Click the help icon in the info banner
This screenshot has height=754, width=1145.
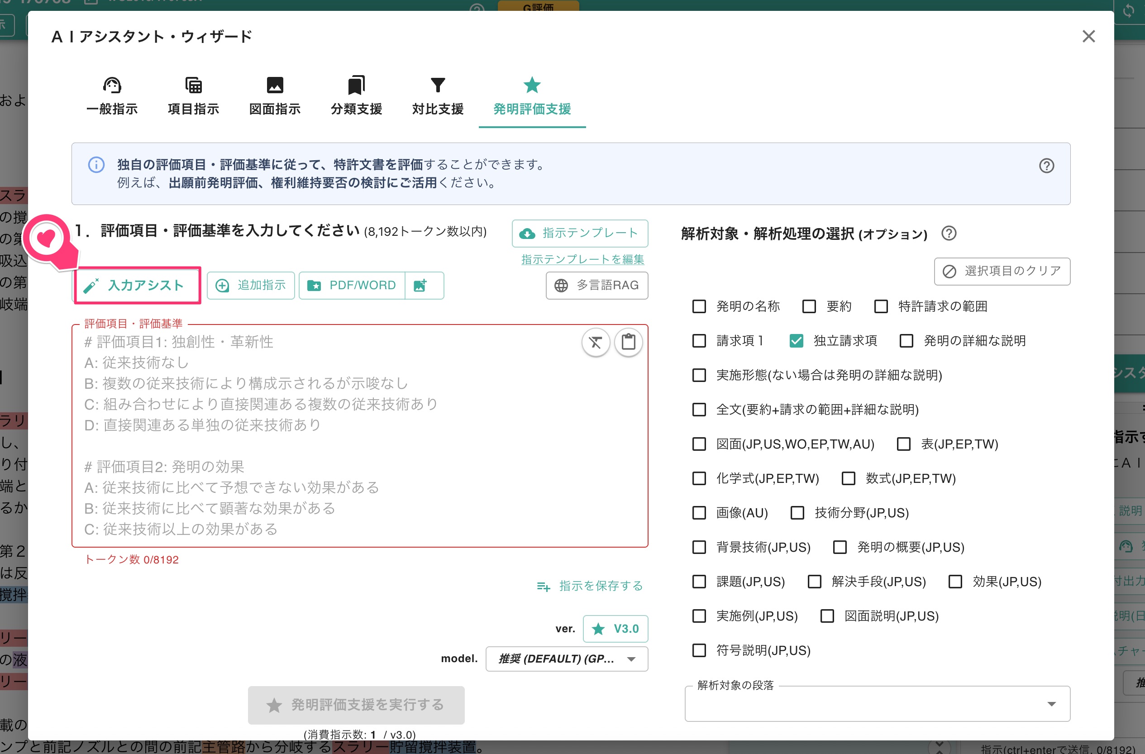coord(1046,166)
